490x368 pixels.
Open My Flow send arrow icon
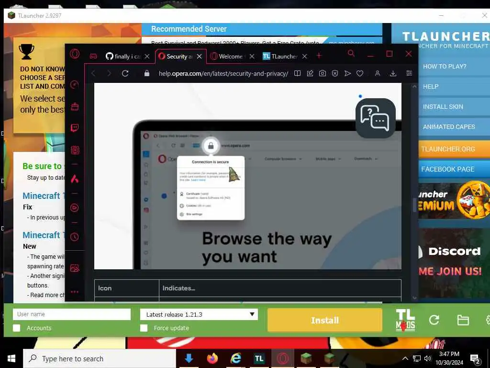click(x=347, y=73)
